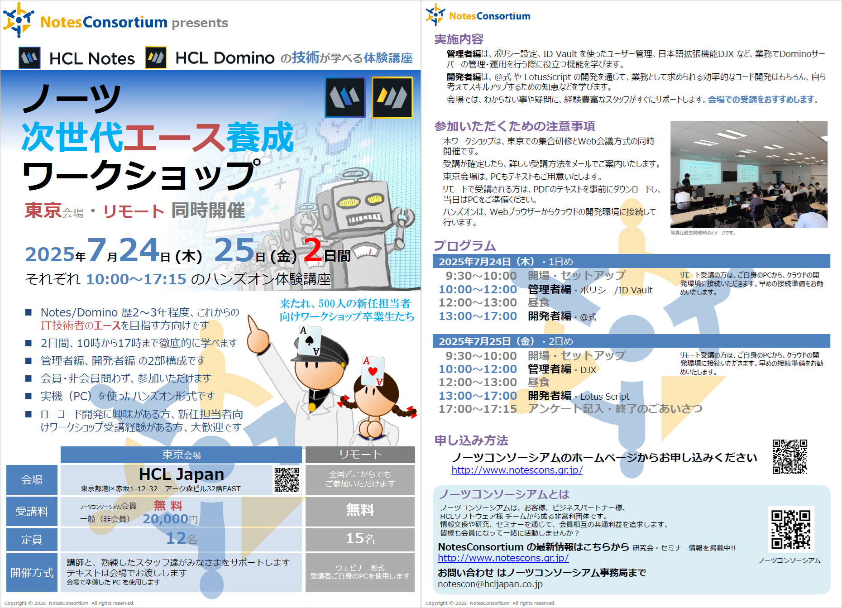Click the ノーツコンソーシアムとは heading
842x608 pixels.
[504, 494]
